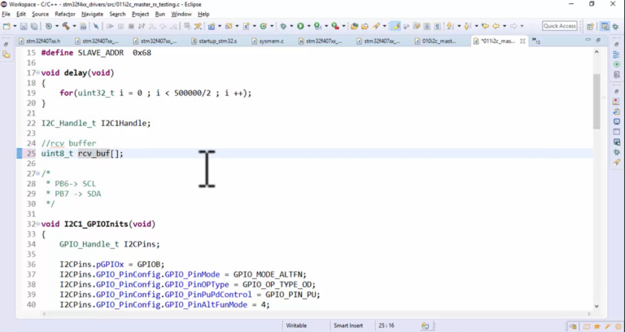Click the New Source Folder icon

[229, 26]
